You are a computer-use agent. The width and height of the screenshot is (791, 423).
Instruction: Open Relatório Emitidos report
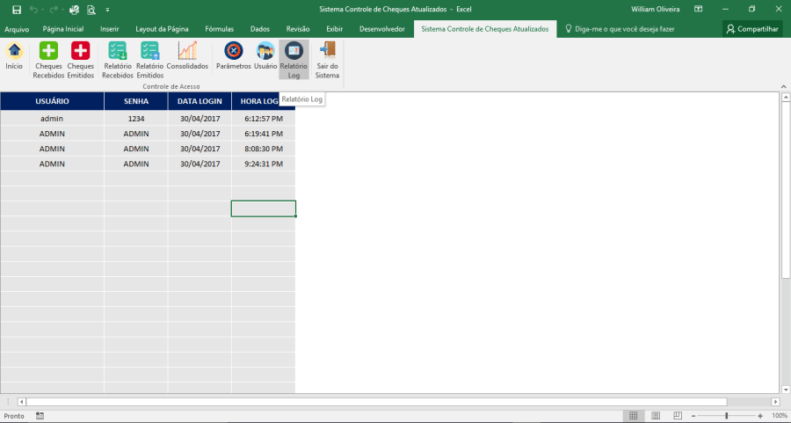pyautogui.click(x=149, y=60)
